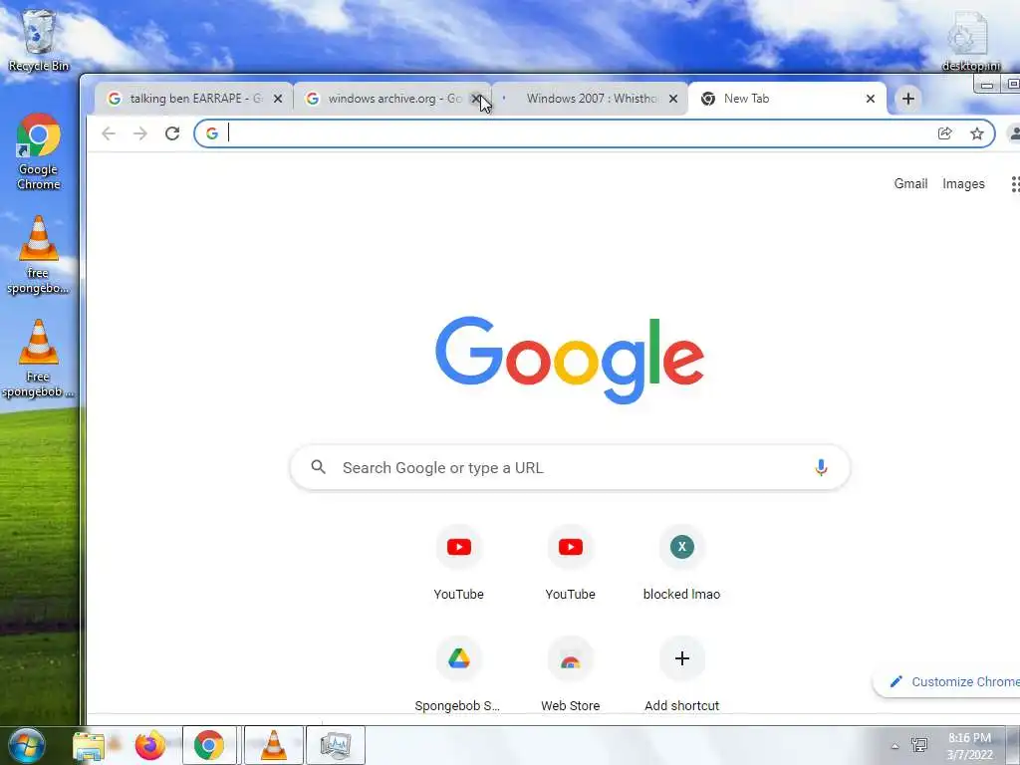Show hidden tray icons arrow
Screen dimensions: 1020x765
point(895,746)
